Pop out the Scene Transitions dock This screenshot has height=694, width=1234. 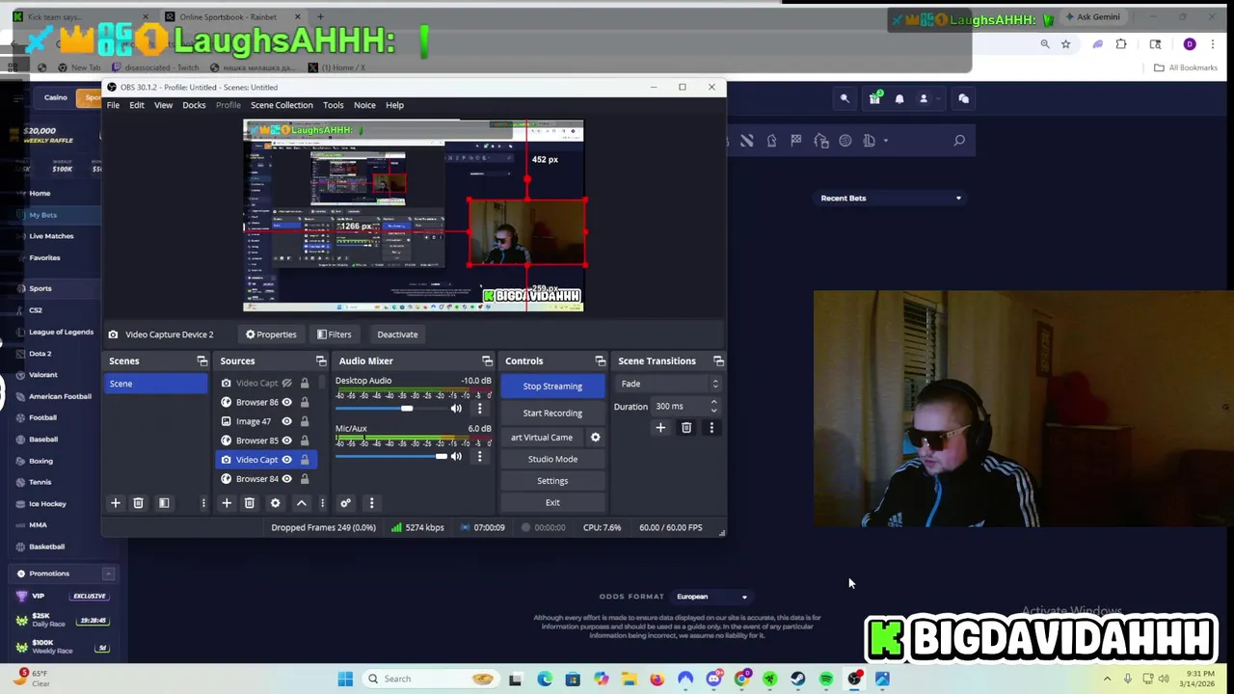718,361
